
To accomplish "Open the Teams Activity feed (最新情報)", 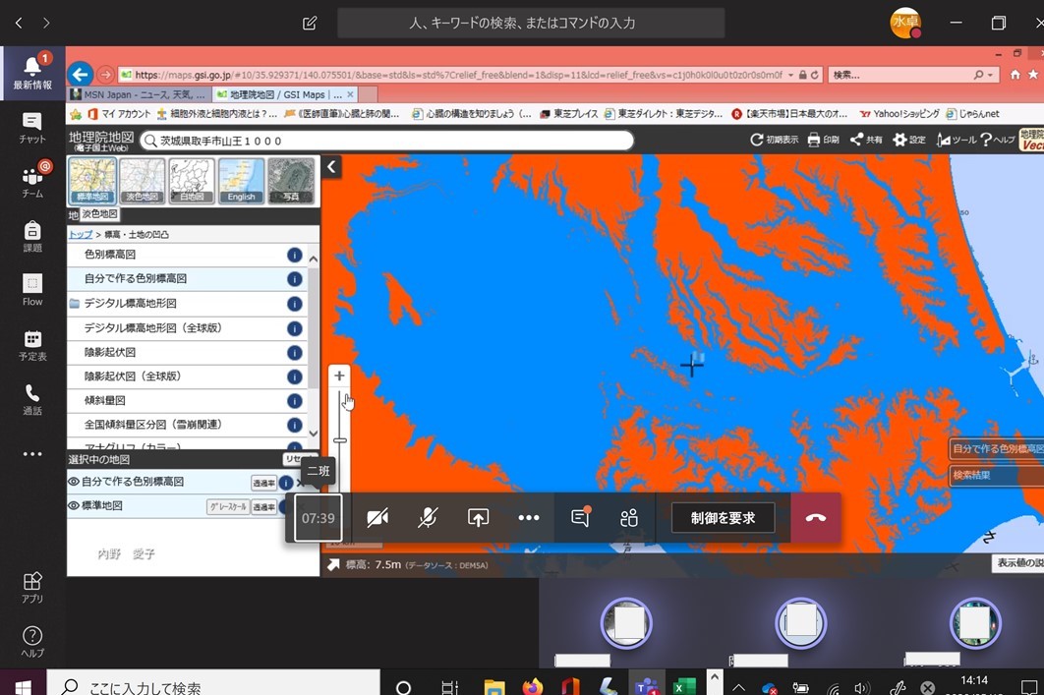I will tap(32, 73).
